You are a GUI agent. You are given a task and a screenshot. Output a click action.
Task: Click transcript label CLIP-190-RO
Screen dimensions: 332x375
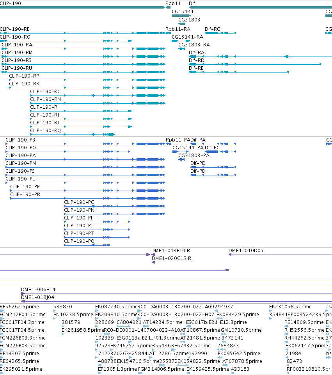pos(15,37)
